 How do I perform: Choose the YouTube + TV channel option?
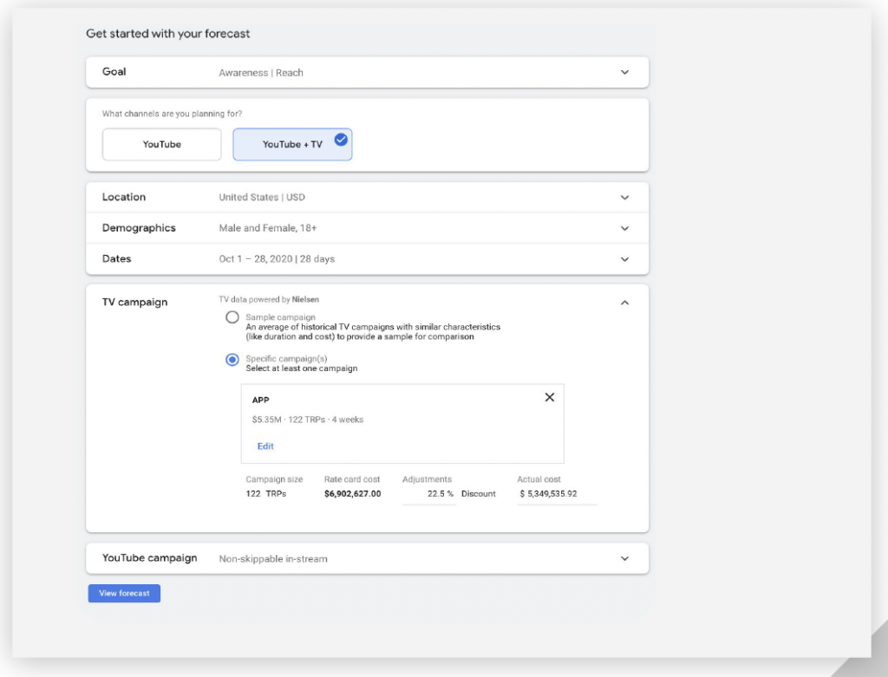click(292, 145)
